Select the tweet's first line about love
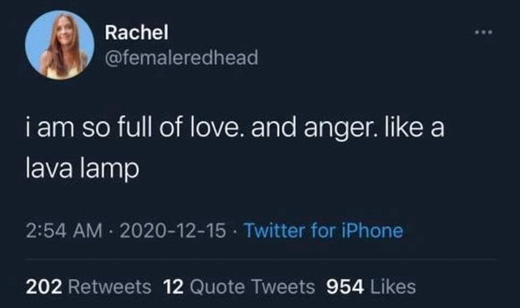The image size is (520, 308). tap(235, 129)
